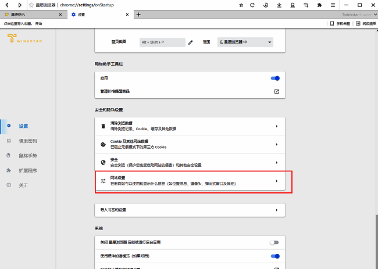
Task: Click the 安全和隐私设置 heading
Action: pos(109,110)
